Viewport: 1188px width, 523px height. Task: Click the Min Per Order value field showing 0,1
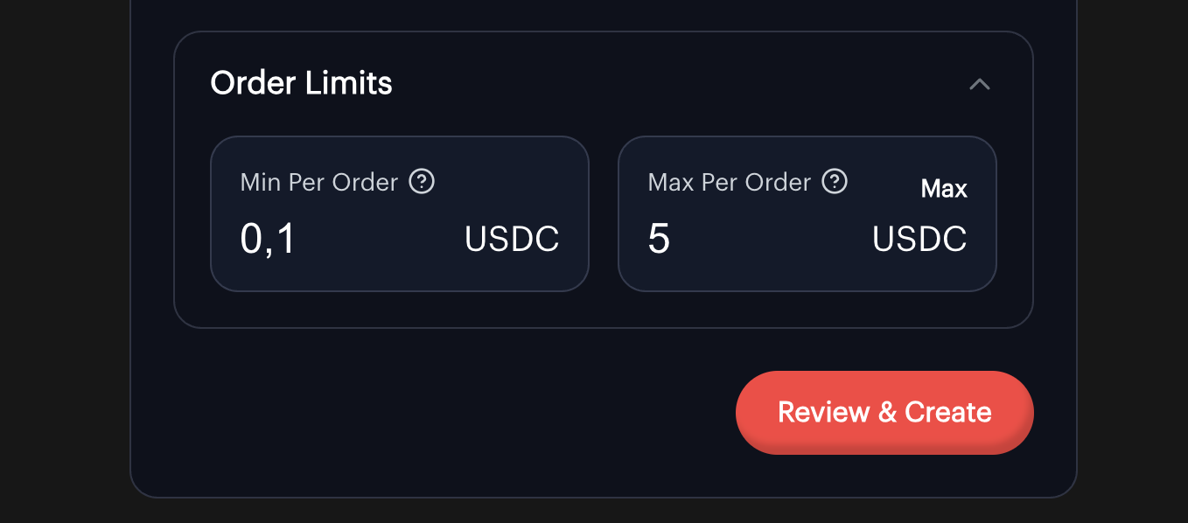[267, 238]
